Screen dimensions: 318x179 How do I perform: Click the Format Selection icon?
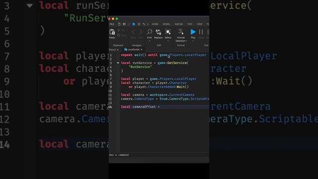pos(180,32)
